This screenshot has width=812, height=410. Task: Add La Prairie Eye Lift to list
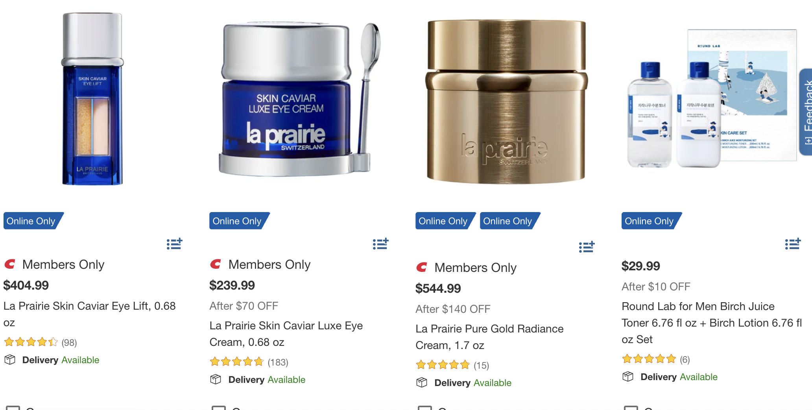(174, 244)
